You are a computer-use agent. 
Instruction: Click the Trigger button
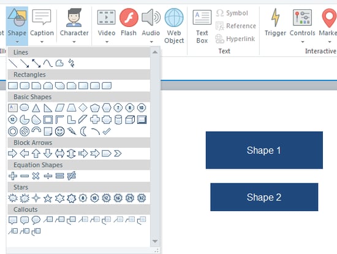click(x=275, y=22)
